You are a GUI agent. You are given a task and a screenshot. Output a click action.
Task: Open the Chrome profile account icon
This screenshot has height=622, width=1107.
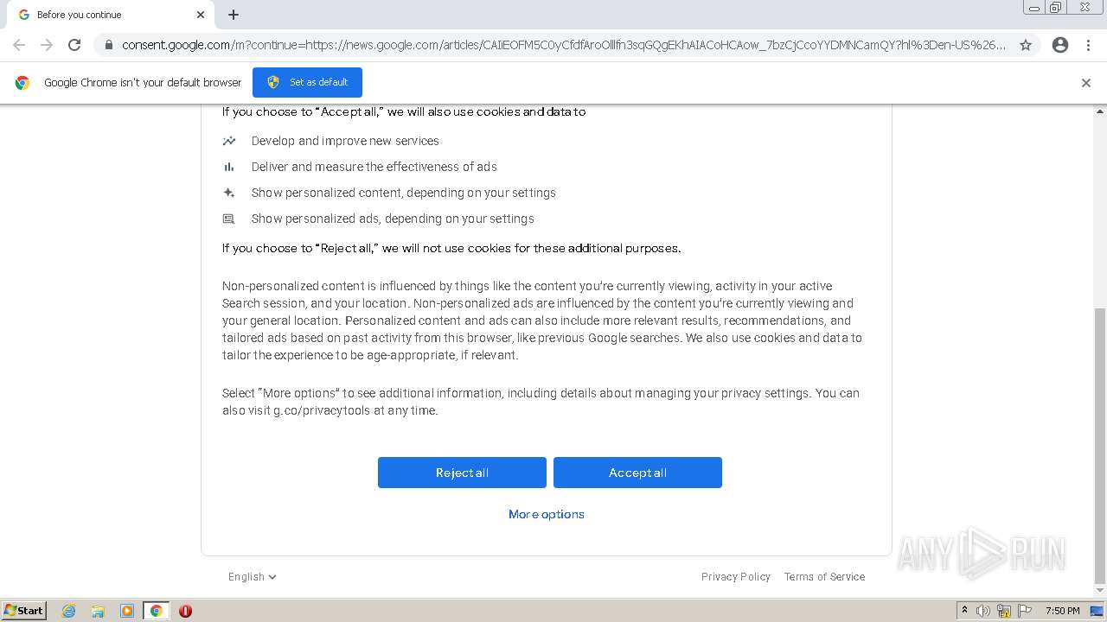(1060, 45)
